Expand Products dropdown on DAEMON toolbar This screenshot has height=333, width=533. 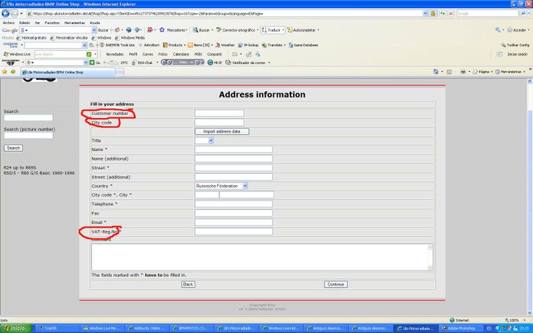tap(185, 45)
